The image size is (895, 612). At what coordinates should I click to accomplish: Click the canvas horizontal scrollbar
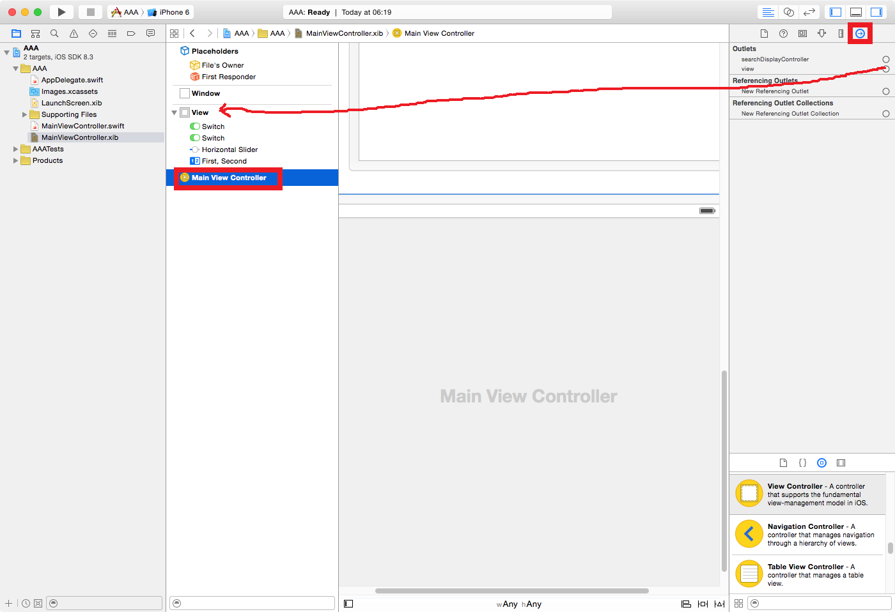511,591
